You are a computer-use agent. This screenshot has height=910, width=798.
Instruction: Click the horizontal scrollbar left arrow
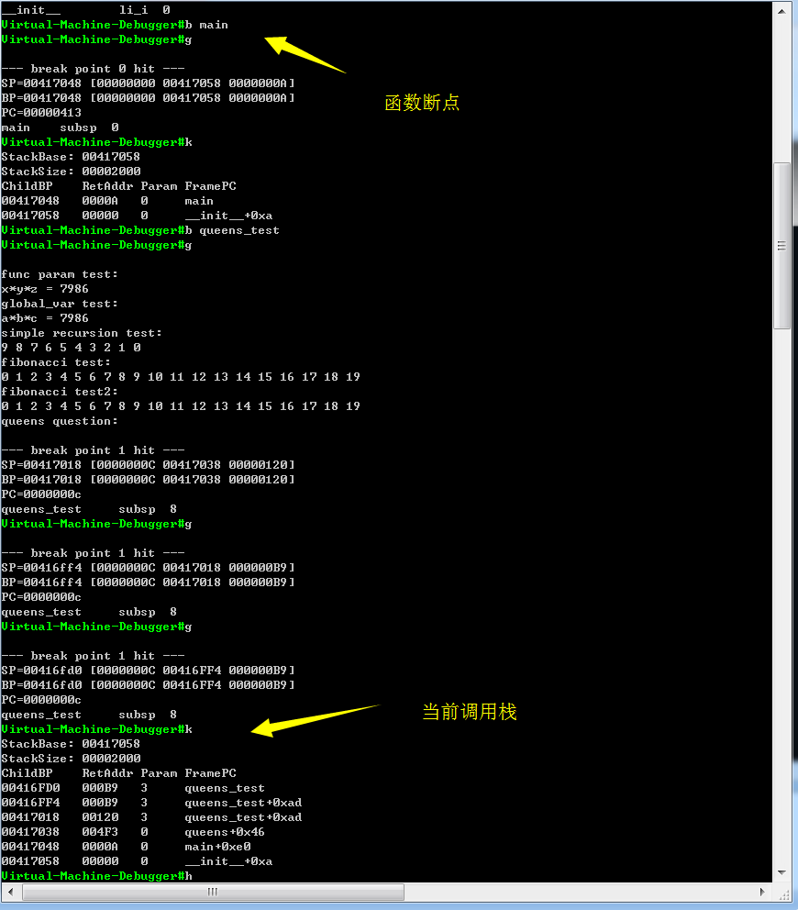click(x=10, y=892)
